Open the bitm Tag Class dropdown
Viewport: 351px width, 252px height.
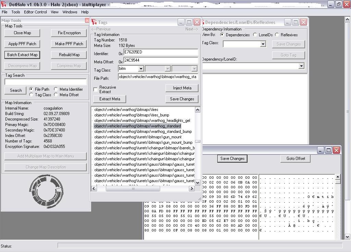(141, 68)
